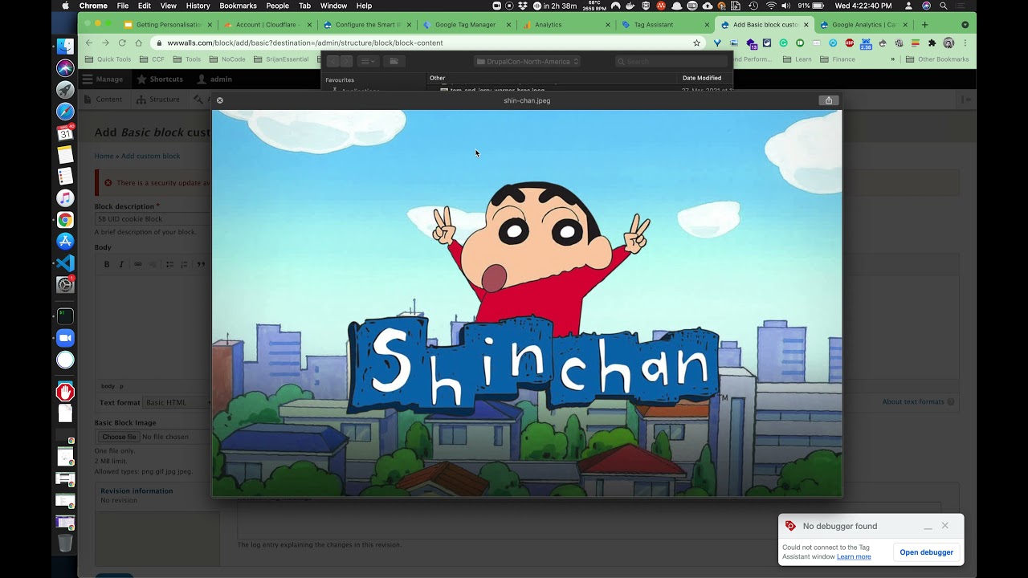Open Chrome Extensions puzzle icon
The height and width of the screenshot is (578, 1028).
tap(932, 43)
